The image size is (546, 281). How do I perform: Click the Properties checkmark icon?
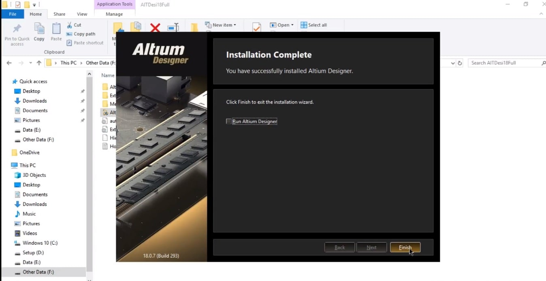256,27
